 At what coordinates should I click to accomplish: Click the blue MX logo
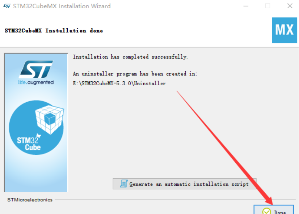[284, 30]
